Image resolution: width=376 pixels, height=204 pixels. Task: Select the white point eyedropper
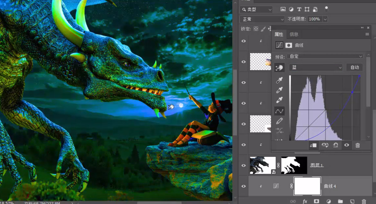tap(280, 100)
